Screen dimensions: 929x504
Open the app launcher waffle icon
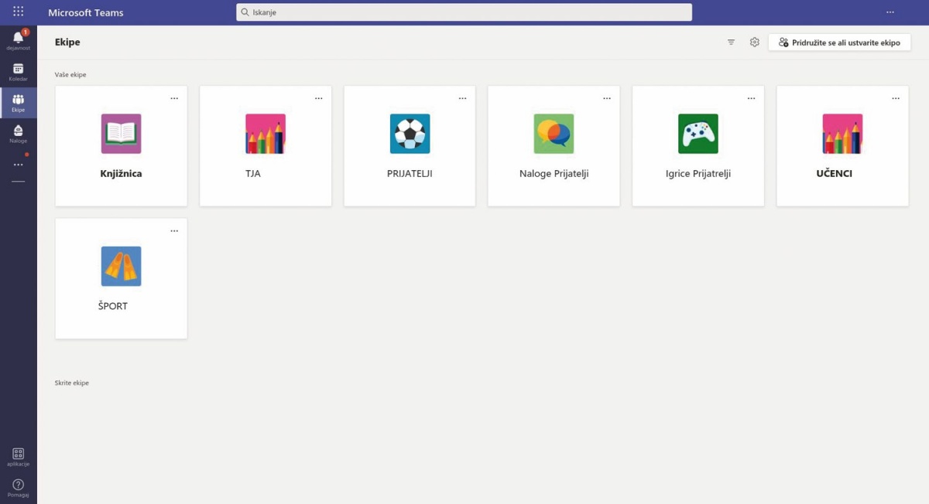coord(19,12)
